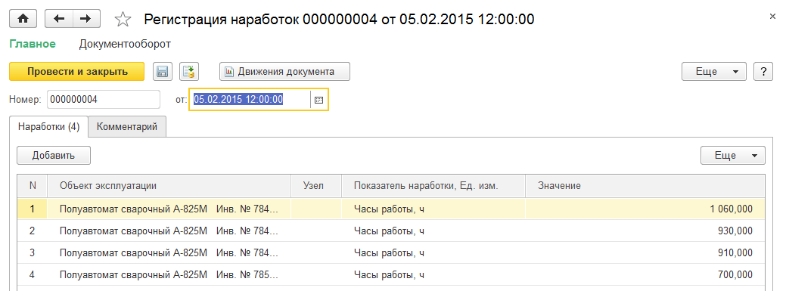786x291 pixels.
Task: Open the Главное section
Action: tap(33, 44)
